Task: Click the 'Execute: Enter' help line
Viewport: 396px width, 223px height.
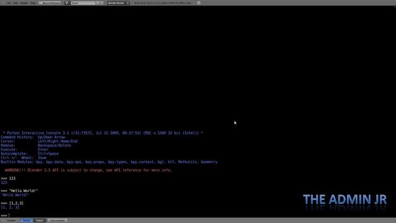Action: pos(25,149)
